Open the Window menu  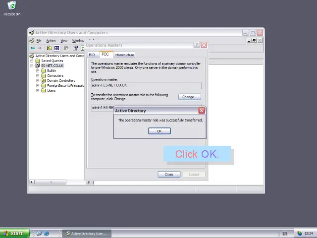tap(78, 41)
